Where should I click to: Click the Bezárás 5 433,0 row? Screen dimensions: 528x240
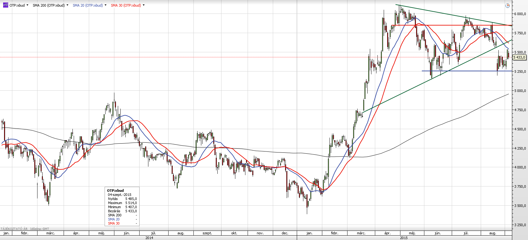(x=122, y=211)
